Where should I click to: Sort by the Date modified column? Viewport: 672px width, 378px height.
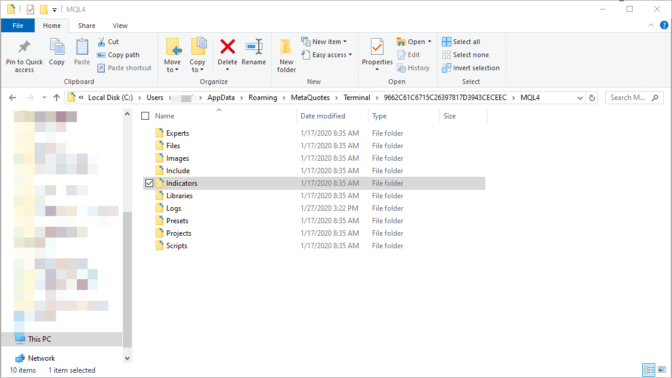(x=323, y=116)
